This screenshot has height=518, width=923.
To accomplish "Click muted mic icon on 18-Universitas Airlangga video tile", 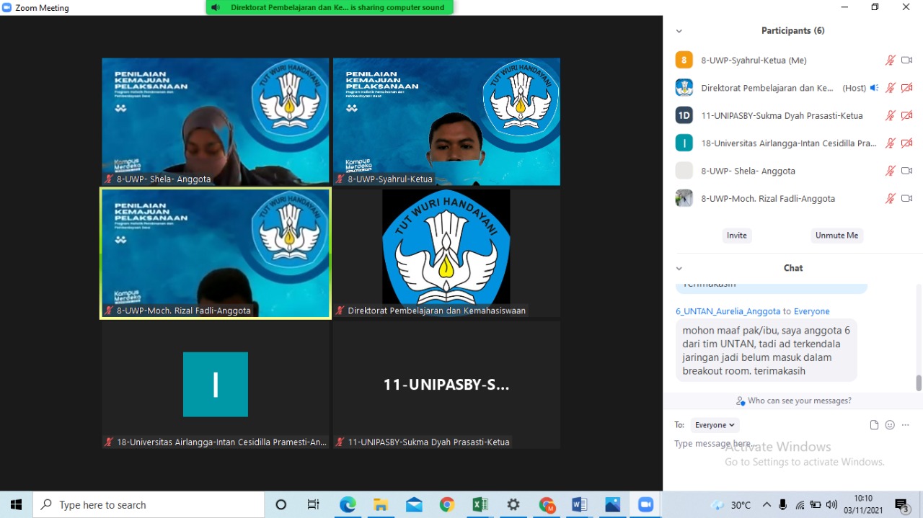I will (x=109, y=442).
